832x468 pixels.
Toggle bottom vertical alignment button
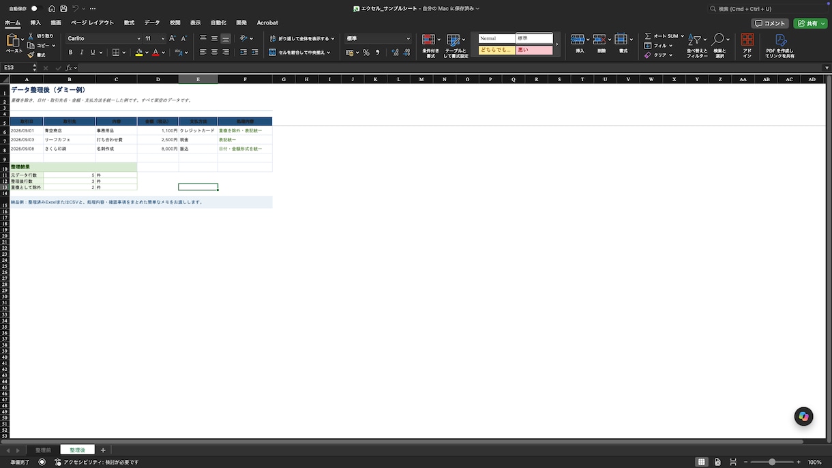tap(226, 39)
